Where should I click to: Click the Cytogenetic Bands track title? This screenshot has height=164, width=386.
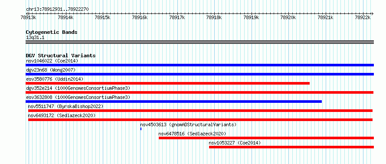pyautogui.click(x=52, y=32)
